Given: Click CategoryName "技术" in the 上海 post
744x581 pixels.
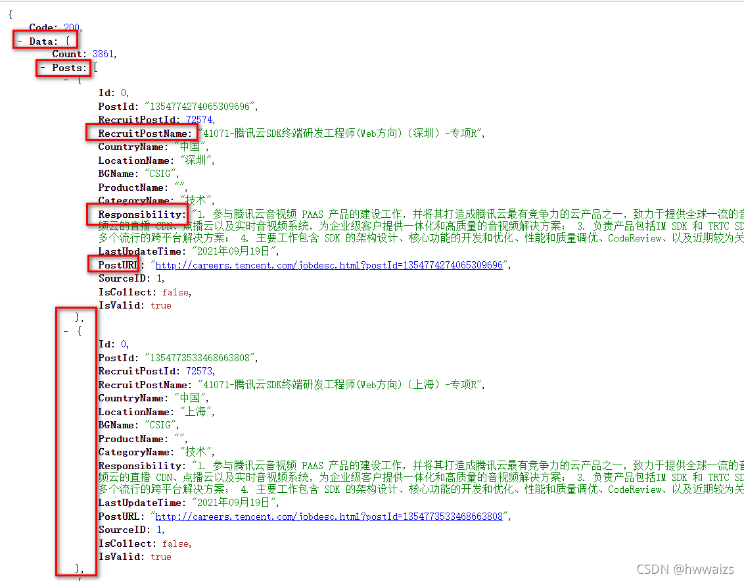Looking at the screenshot, I should point(195,452).
